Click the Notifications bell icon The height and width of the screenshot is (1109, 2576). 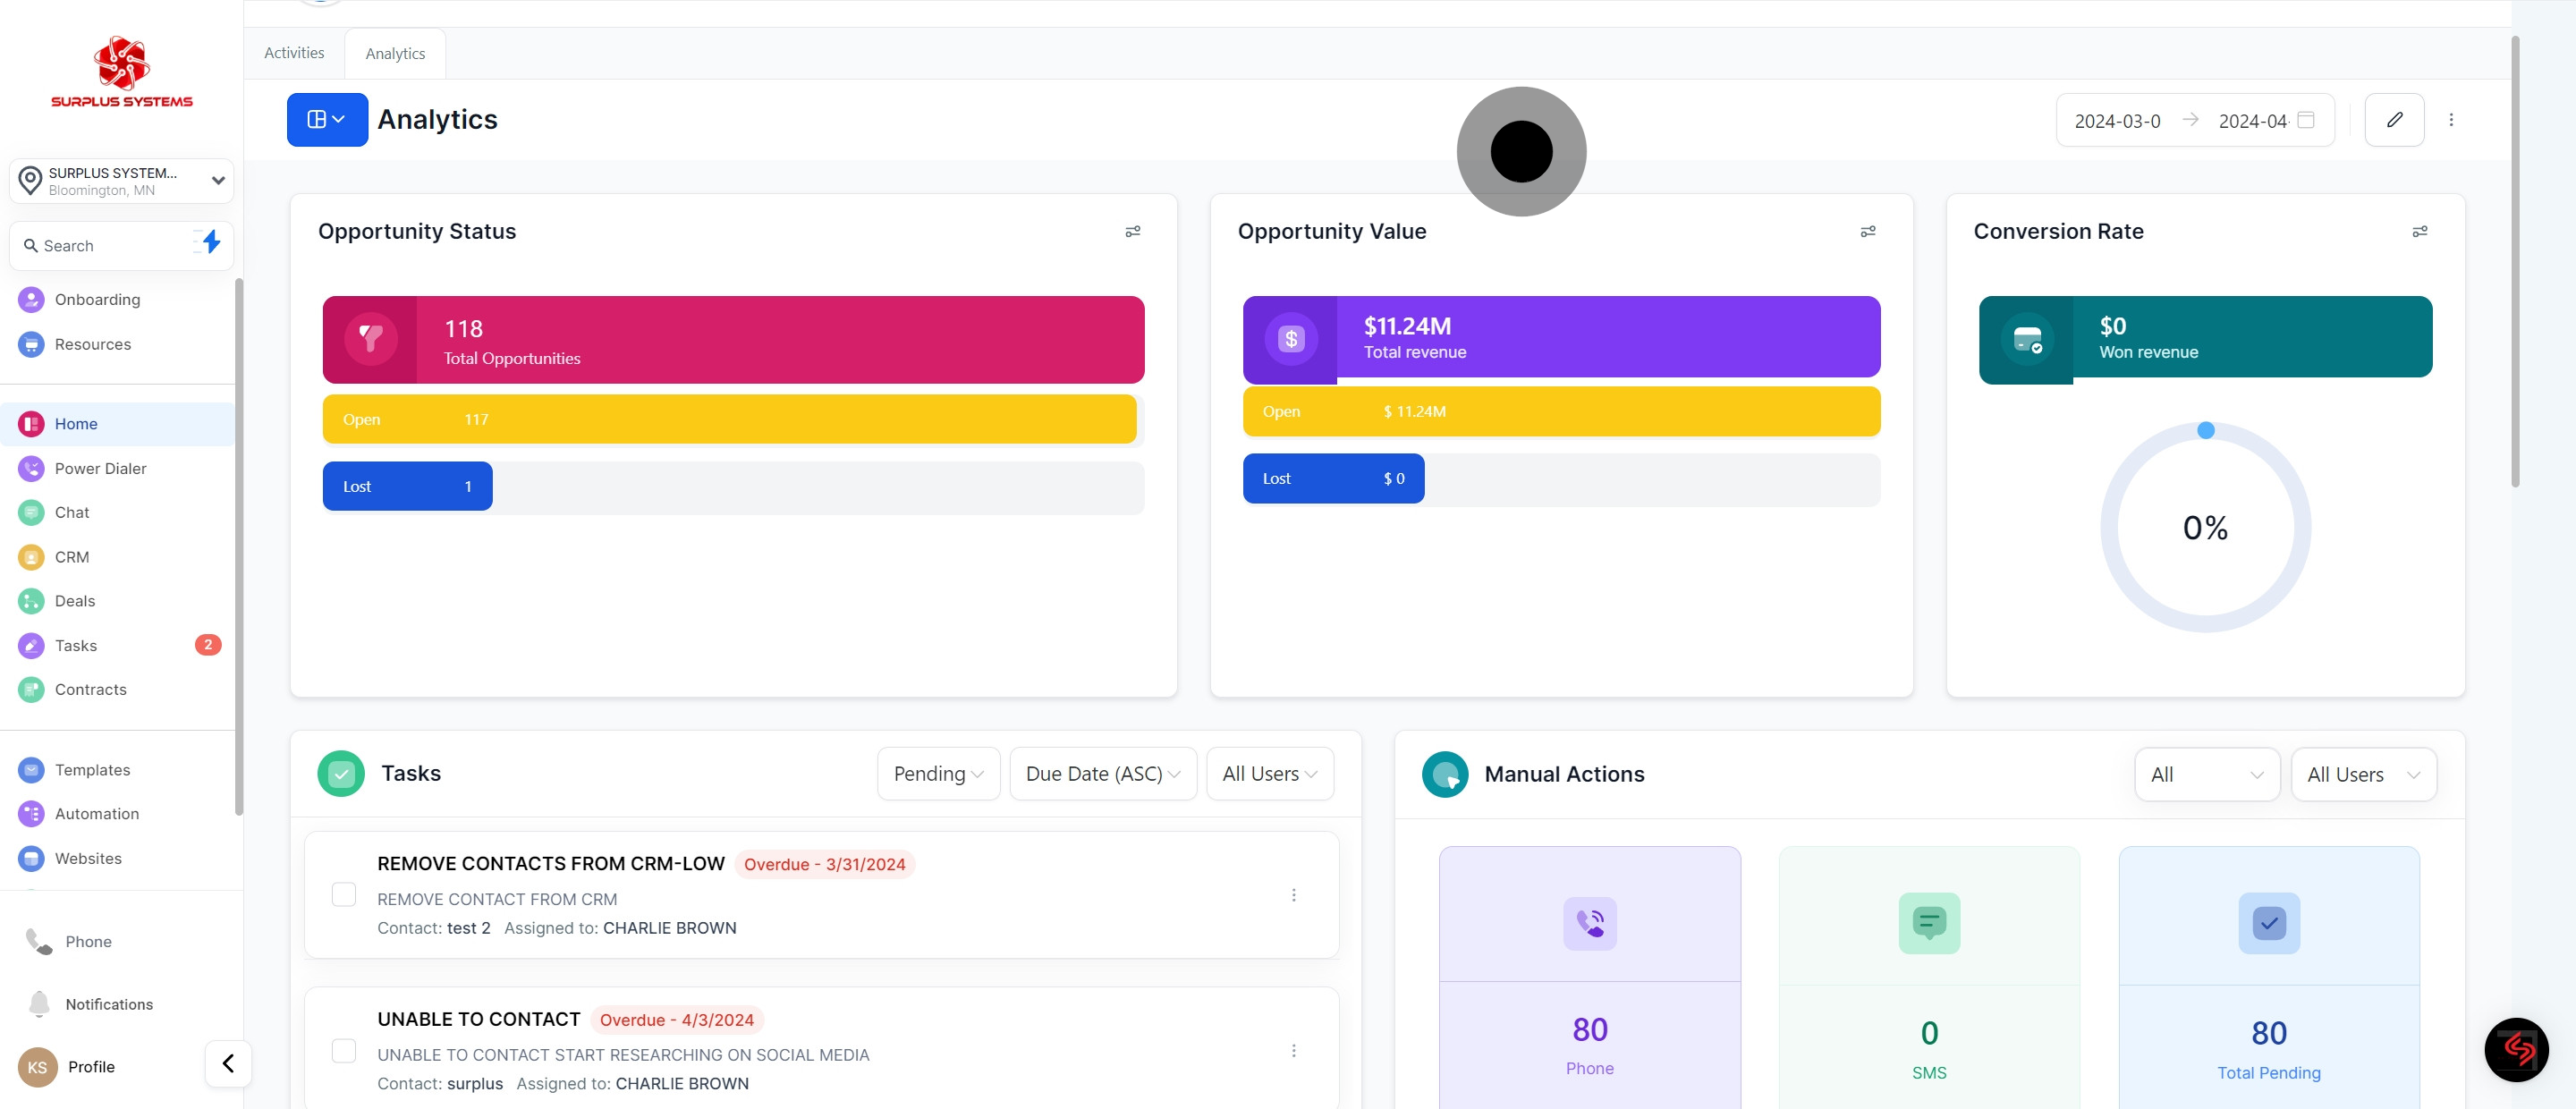[39, 1003]
